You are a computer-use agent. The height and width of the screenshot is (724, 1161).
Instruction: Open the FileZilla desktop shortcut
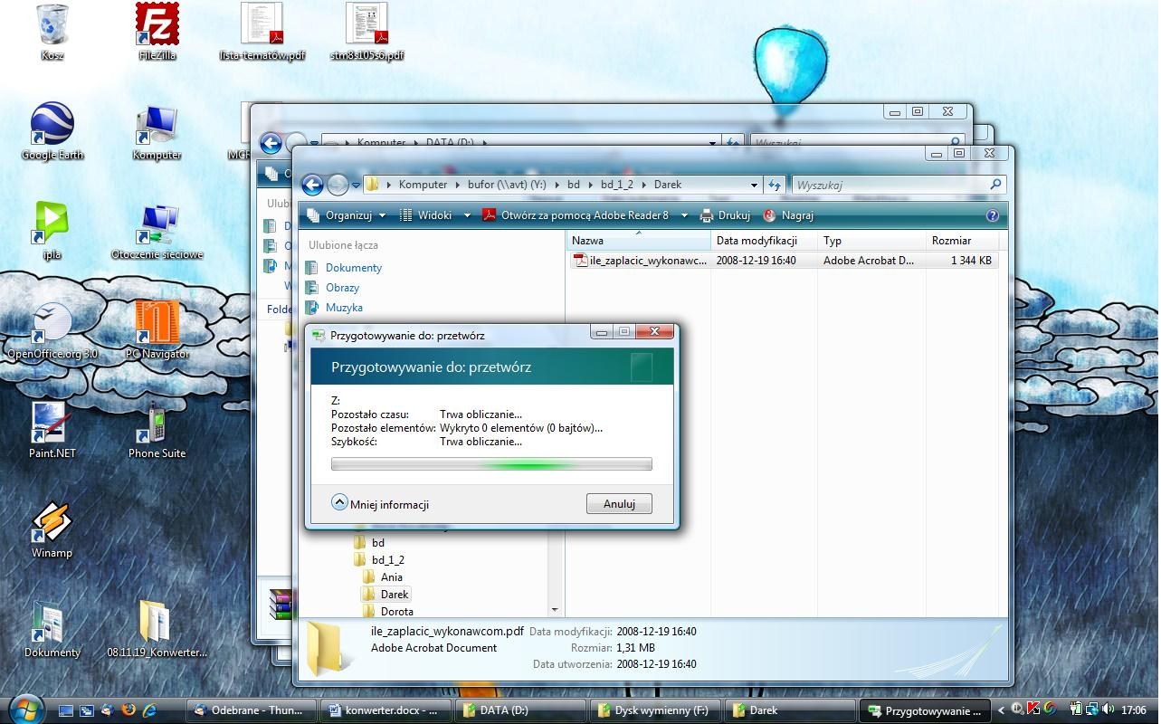[157, 27]
